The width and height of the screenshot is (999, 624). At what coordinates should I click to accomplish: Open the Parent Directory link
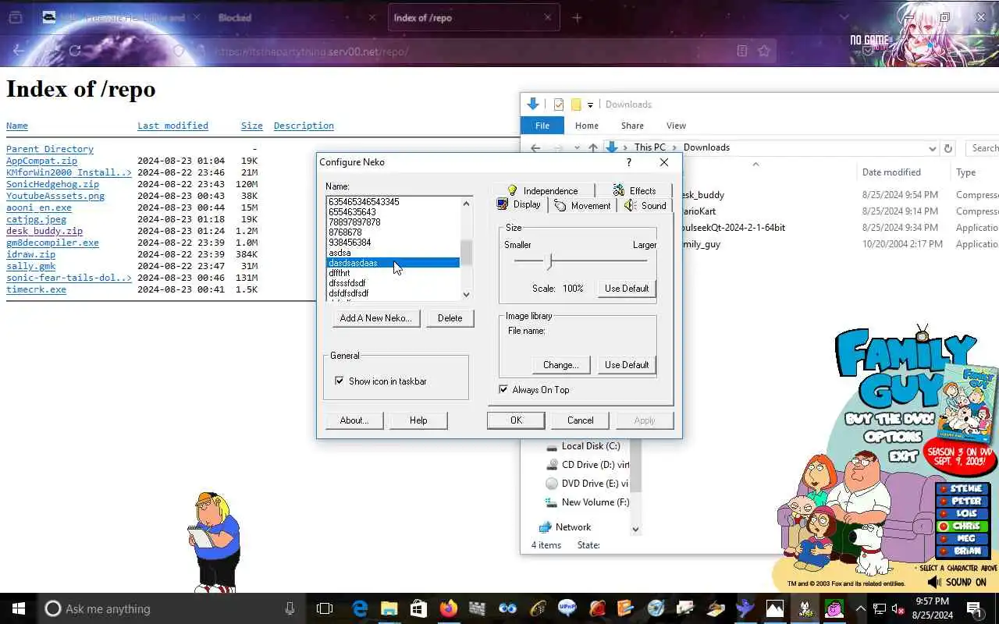coord(50,149)
